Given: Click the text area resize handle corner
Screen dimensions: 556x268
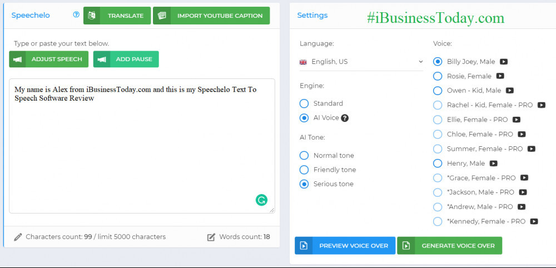Looking at the screenshot, I should (x=272, y=210).
